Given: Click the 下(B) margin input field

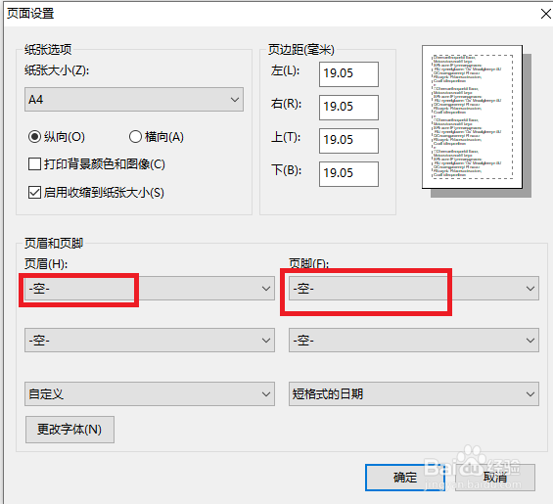Looking at the screenshot, I should [x=348, y=173].
